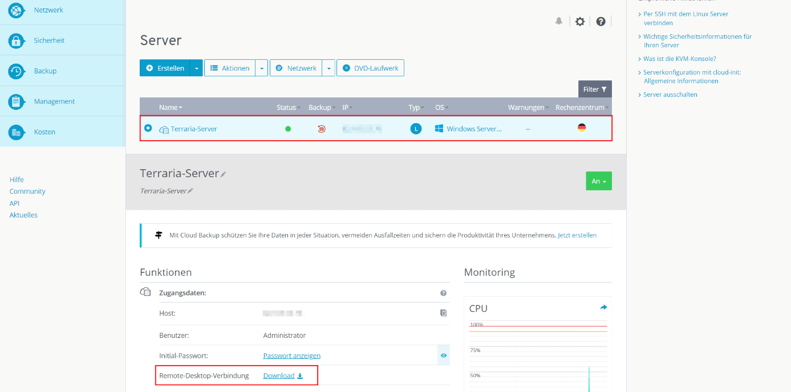
Task: Click the CPU chart area
Action: [x=538, y=356]
